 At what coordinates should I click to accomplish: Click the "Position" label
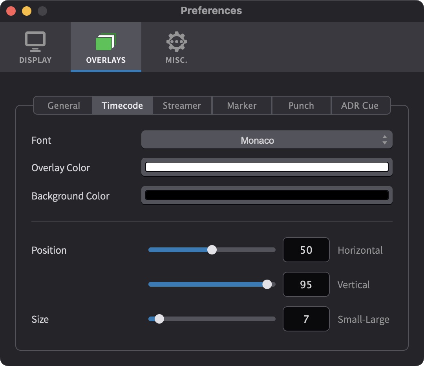[49, 250]
